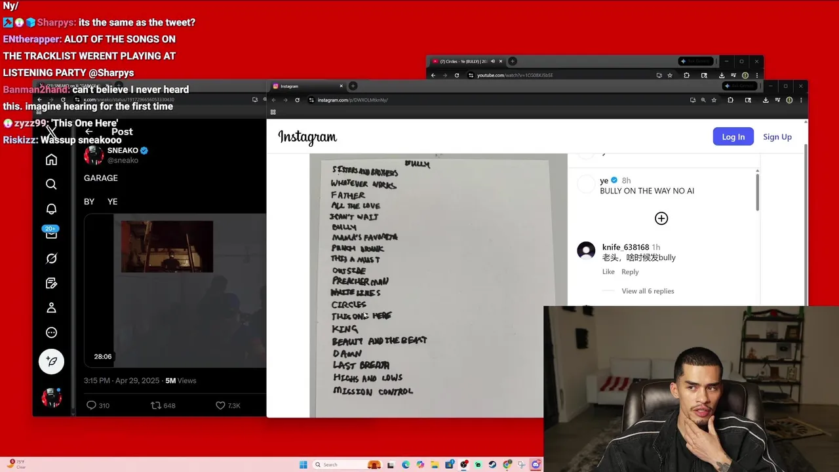
Task: Open Windows Start button on taskbar
Action: tap(303, 465)
